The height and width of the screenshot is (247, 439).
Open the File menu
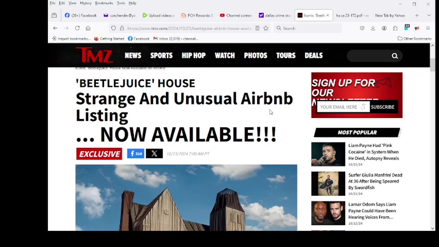[x=52, y=3]
